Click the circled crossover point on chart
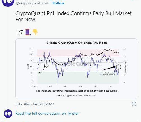The height and width of the screenshot is (122, 141). [x=118, y=67]
